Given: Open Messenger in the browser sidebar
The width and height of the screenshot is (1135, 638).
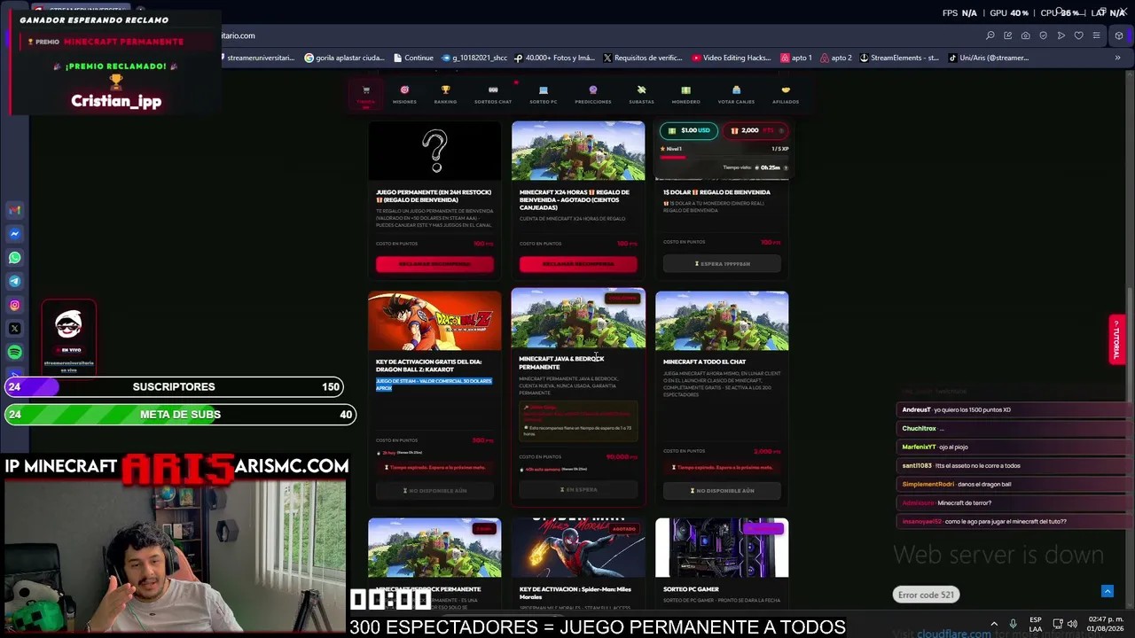Looking at the screenshot, I should (14, 234).
